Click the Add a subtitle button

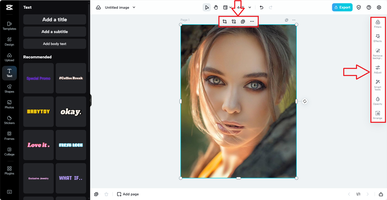tap(55, 31)
